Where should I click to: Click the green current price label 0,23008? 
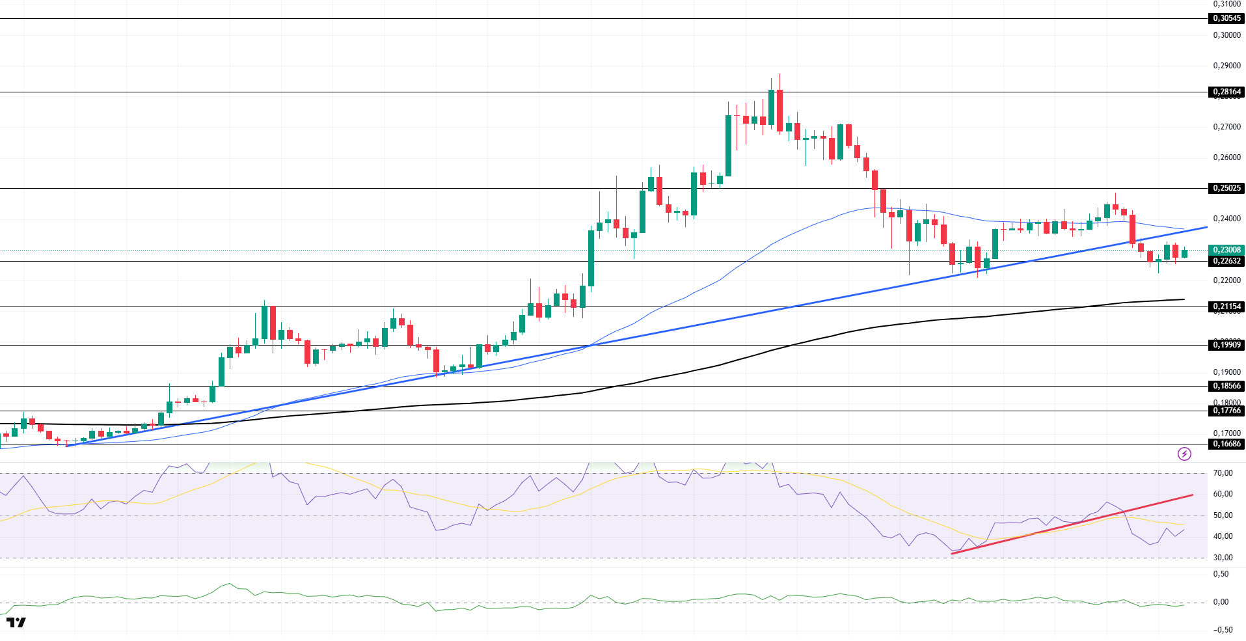(x=1226, y=250)
